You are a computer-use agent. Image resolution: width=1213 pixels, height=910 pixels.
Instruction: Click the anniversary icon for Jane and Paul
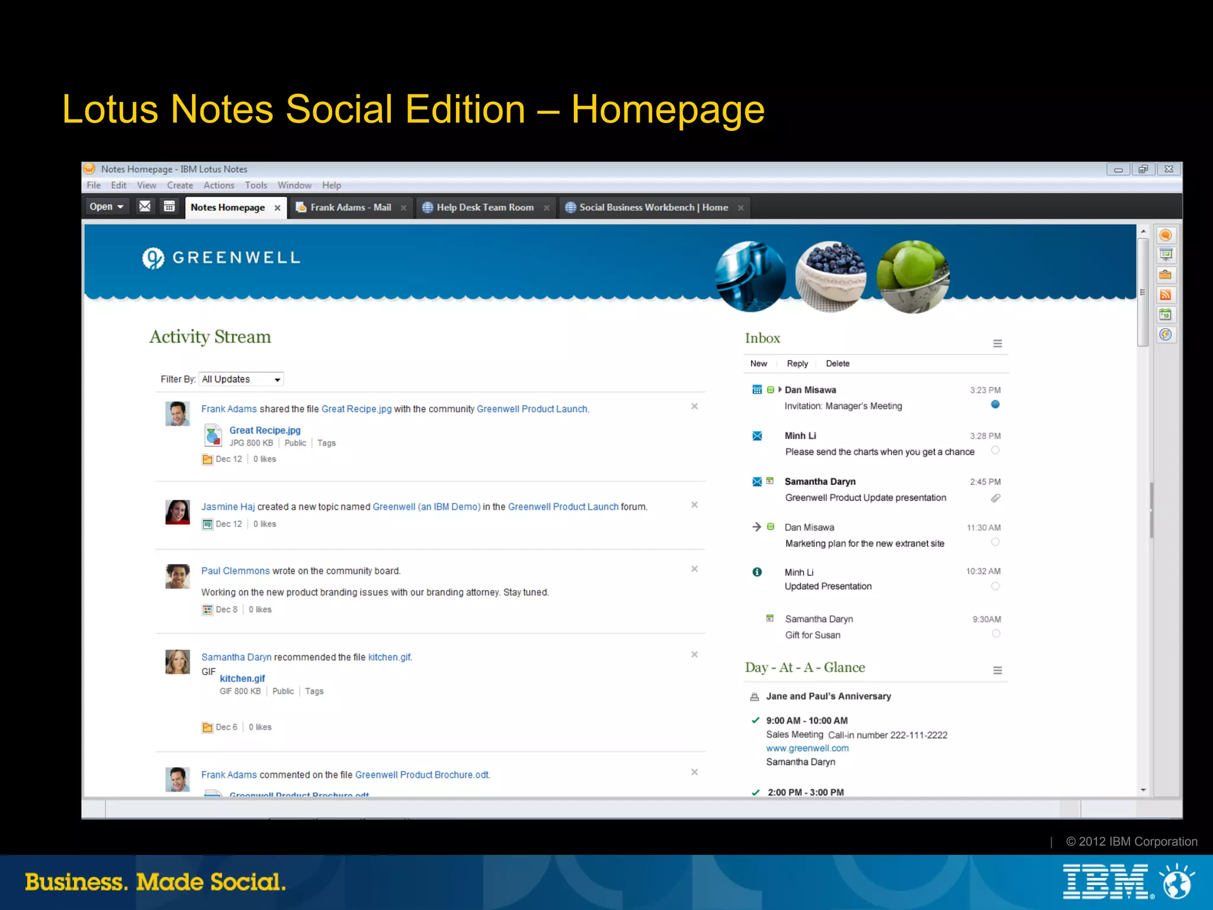755,697
